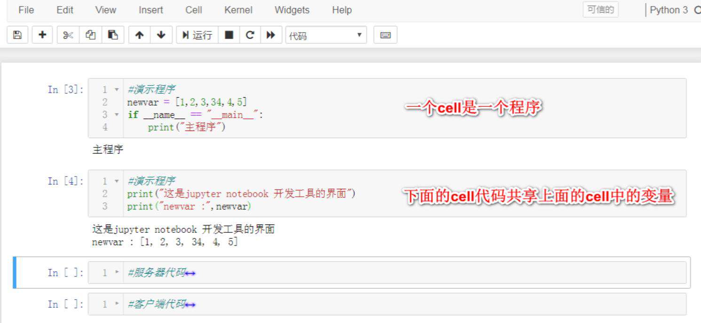The width and height of the screenshot is (701, 323).
Task: Open the Kernel menu
Action: click(x=238, y=10)
